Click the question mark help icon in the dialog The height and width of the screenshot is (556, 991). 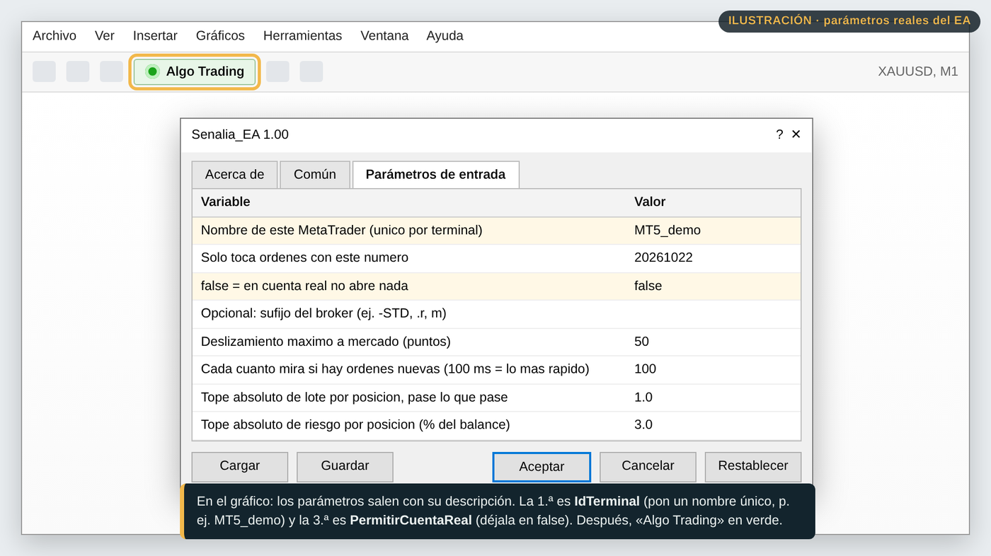(779, 134)
